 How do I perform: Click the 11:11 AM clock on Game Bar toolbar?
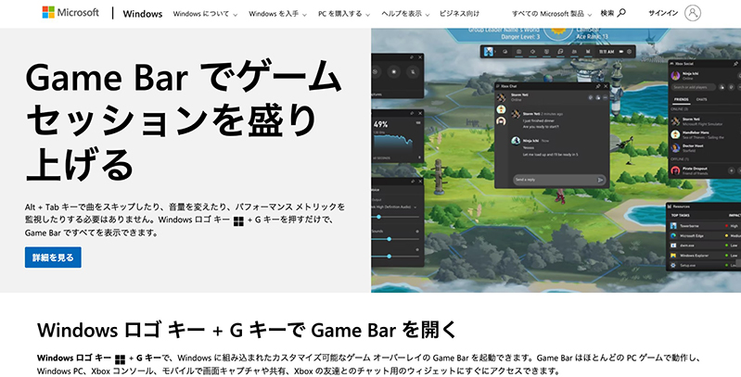coord(607,52)
